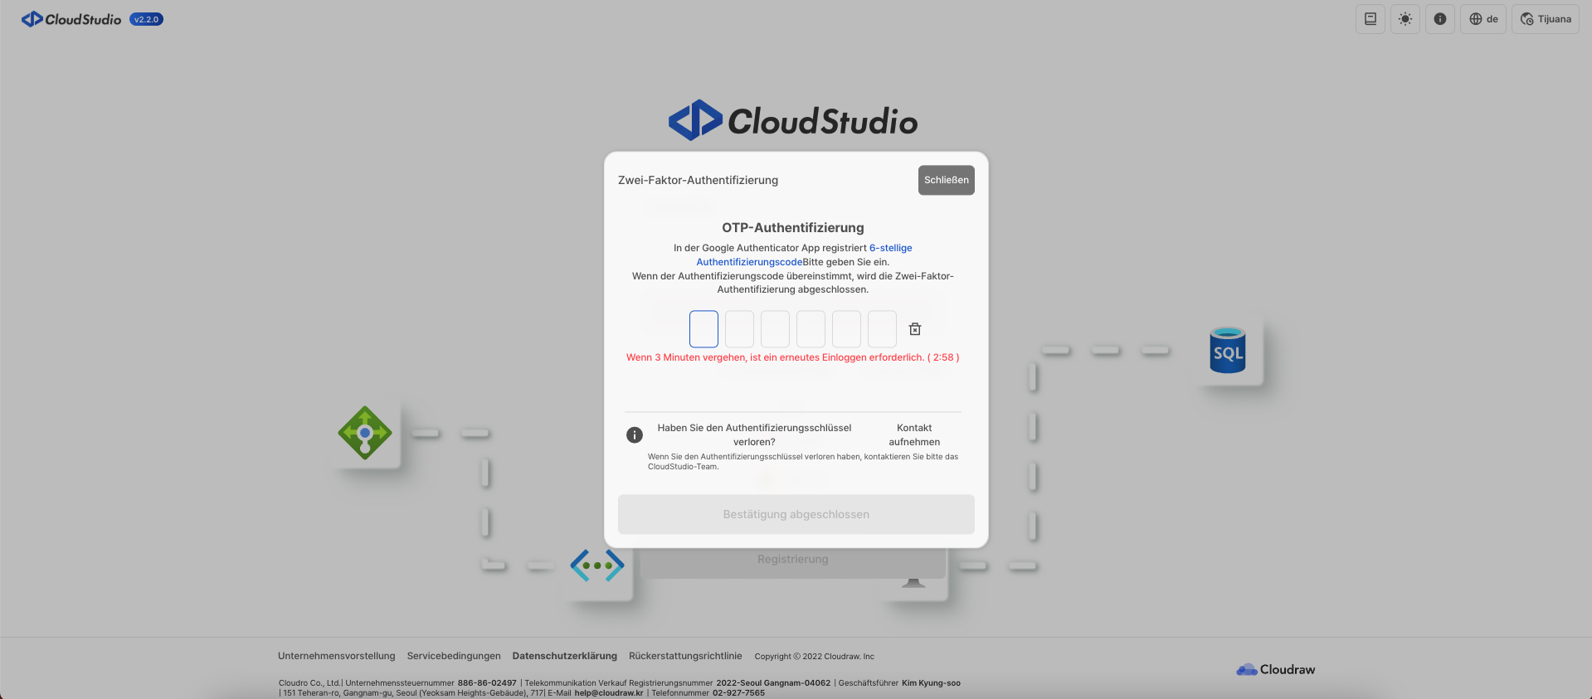The width and height of the screenshot is (1592, 699).
Task: Click the SQL database icon
Action: click(x=1228, y=351)
